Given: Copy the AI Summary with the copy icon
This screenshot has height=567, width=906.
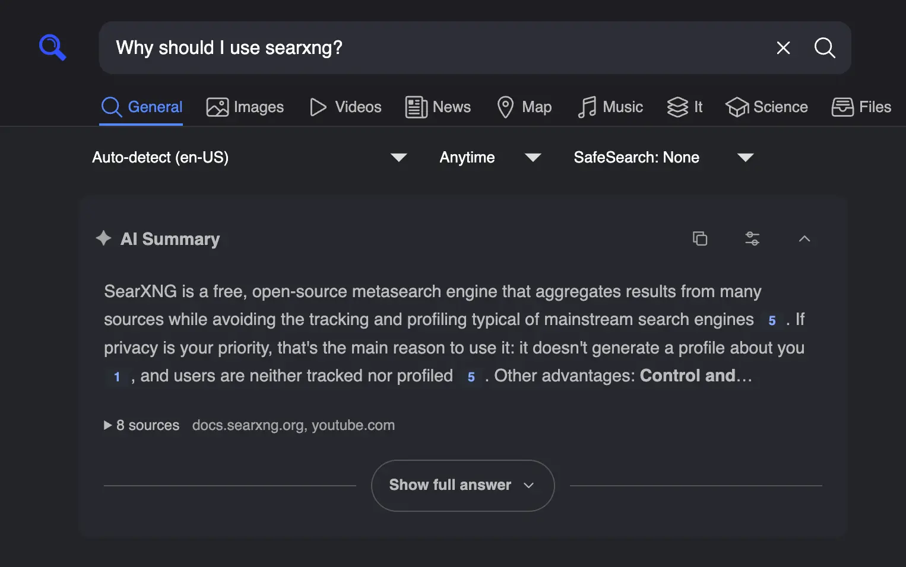Looking at the screenshot, I should click(x=700, y=238).
